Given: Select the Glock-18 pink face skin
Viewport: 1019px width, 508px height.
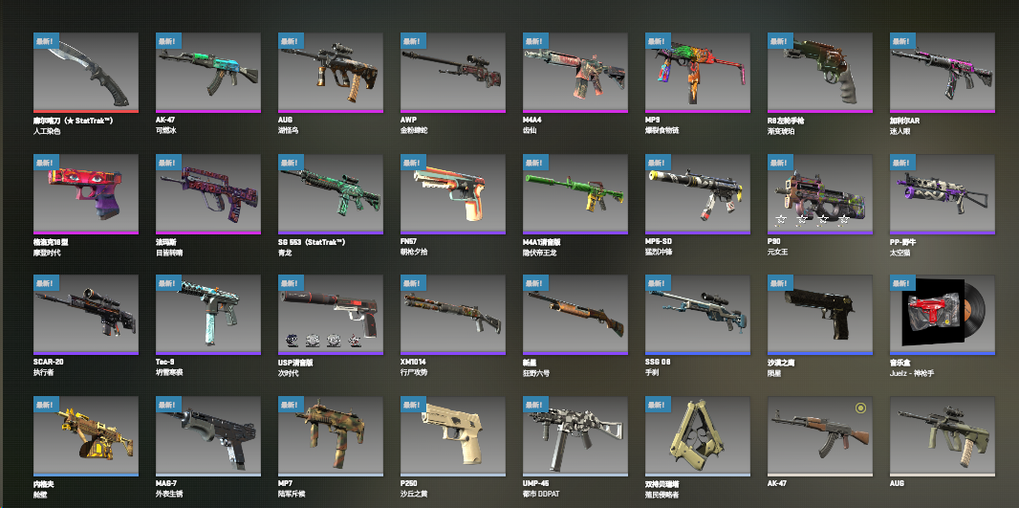Looking at the screenshot, I should coord(86,194).
